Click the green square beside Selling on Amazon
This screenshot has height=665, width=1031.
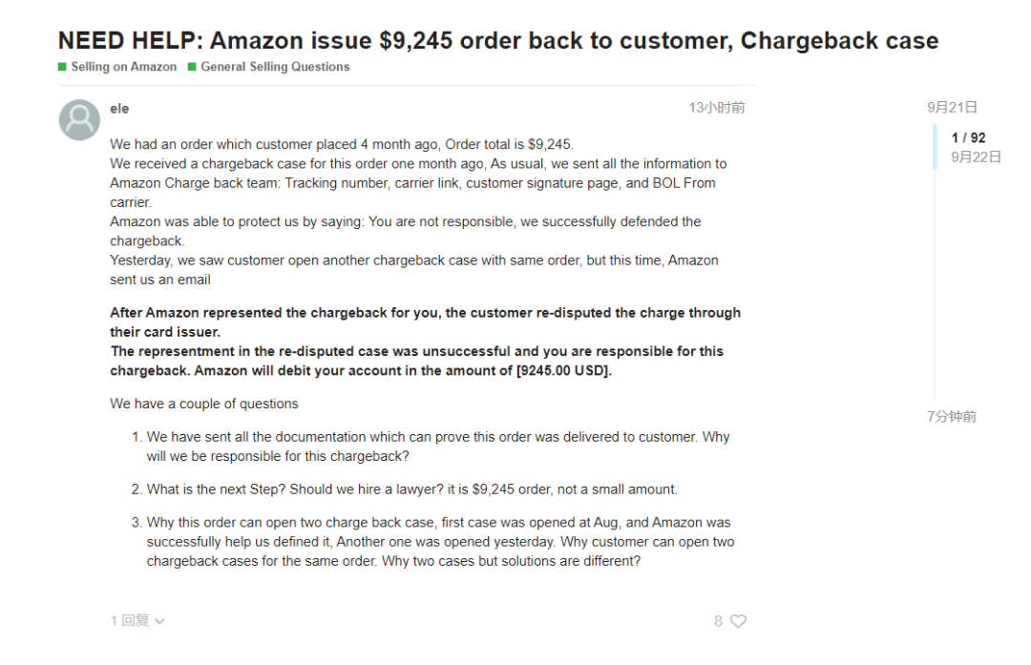[62, 67]
